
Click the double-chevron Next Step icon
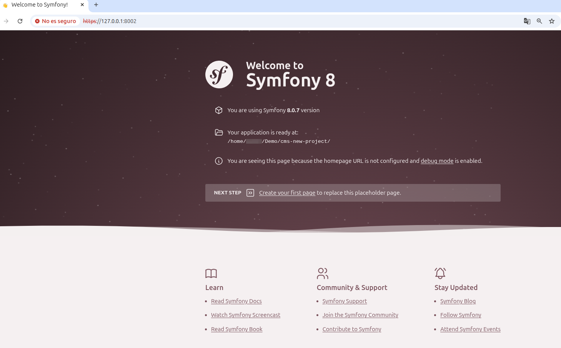250,192
